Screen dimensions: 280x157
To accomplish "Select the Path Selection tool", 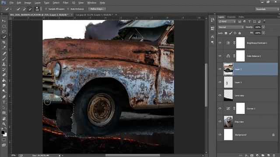I will click(x=4, y=108).
